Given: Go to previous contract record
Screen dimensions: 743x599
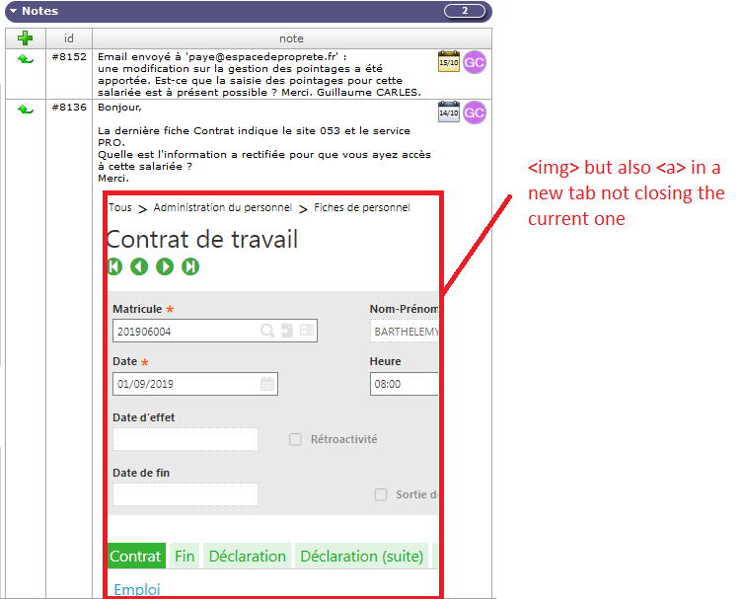Looking at the screenshot, I should (139, 266).
